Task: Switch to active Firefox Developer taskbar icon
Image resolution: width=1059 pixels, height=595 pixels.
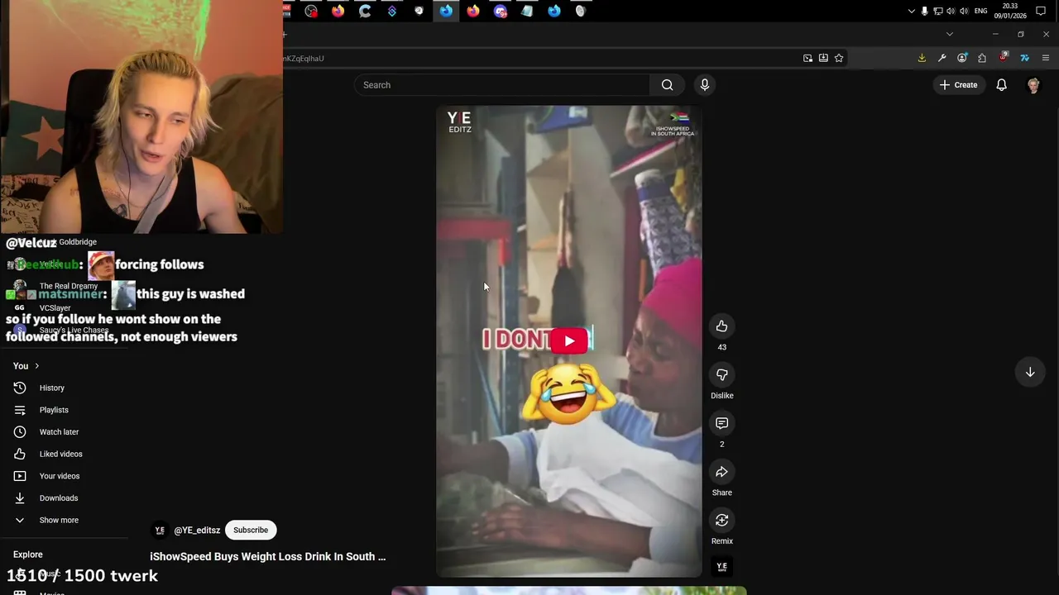Action: pos(446,11)
